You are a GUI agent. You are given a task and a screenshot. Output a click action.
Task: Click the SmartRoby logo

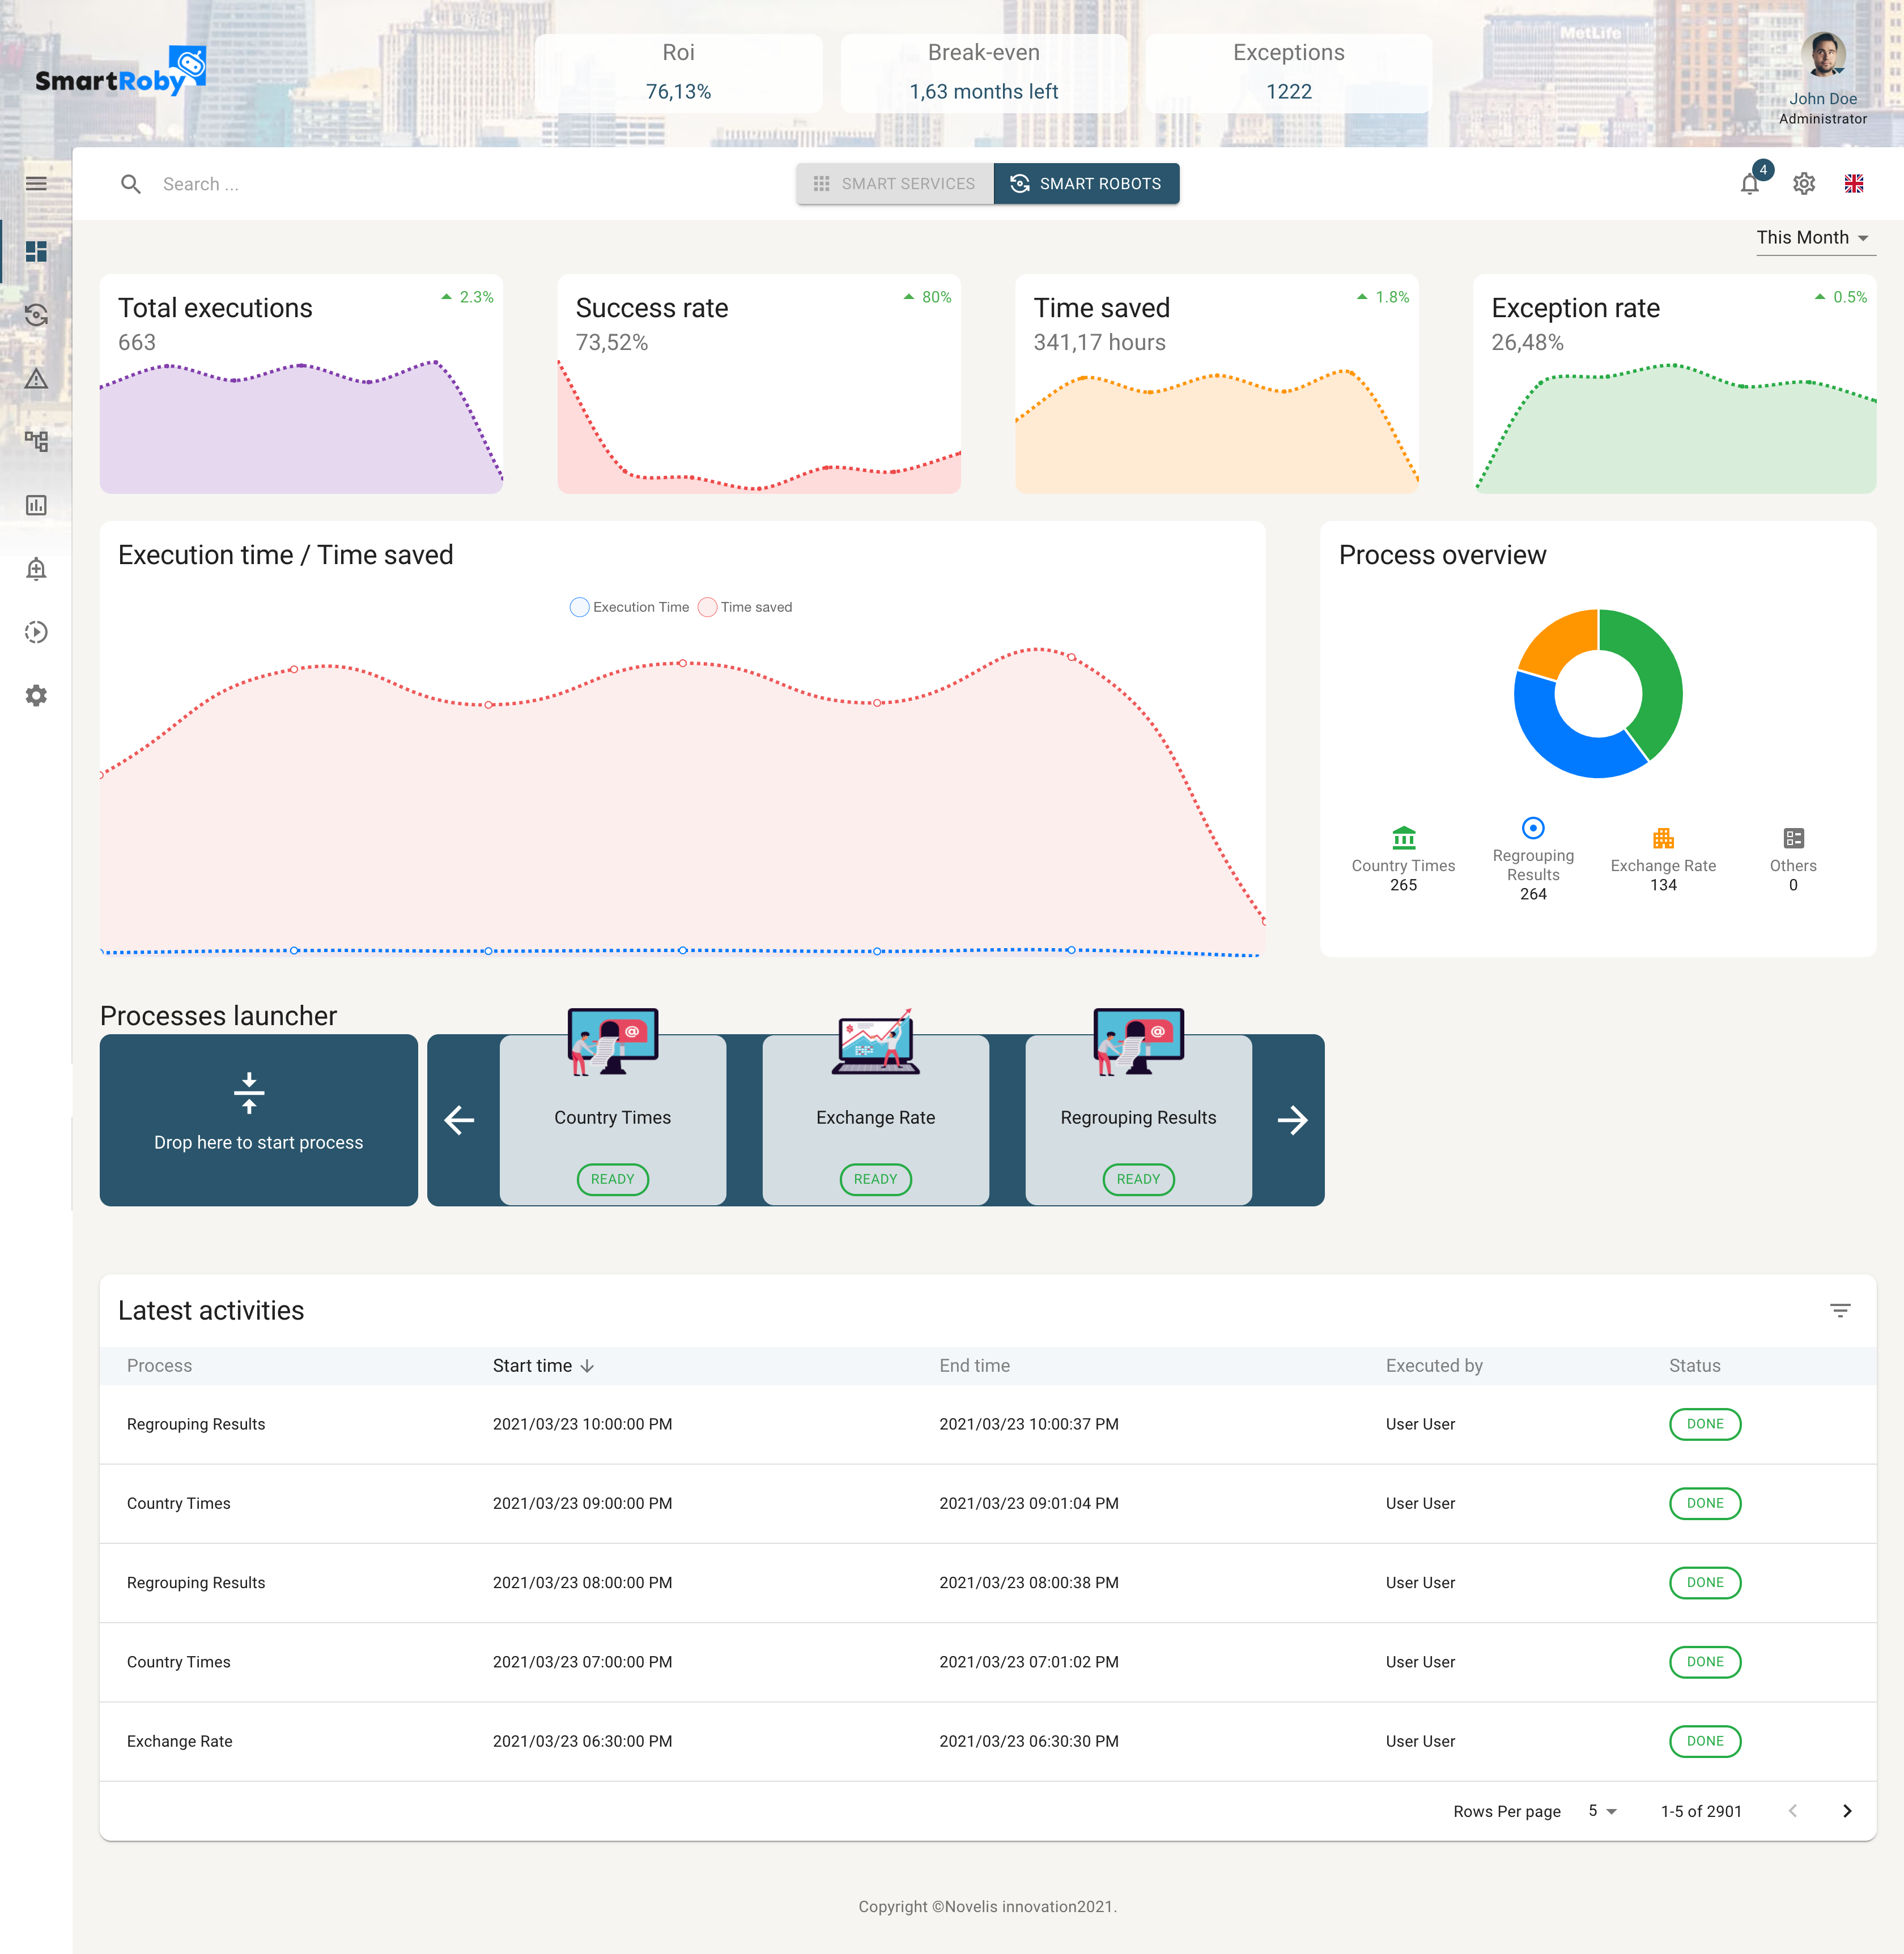pyautogui.click(x=121, y=72)
